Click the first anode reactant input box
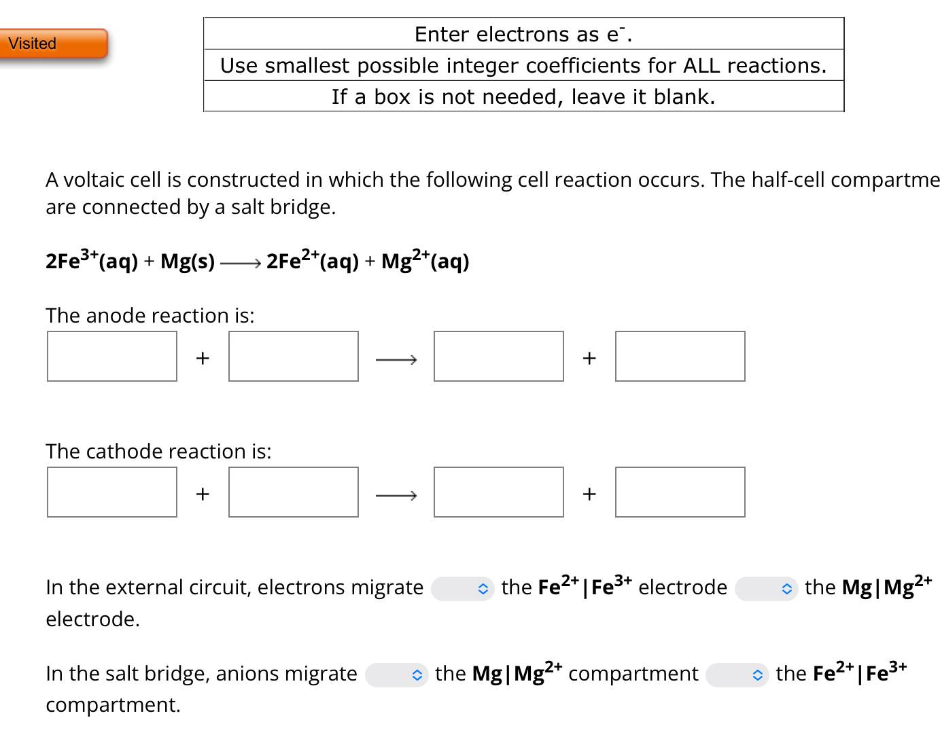Image resolution: width=940 pixels, height=741 pixels. tap(111, 356)
